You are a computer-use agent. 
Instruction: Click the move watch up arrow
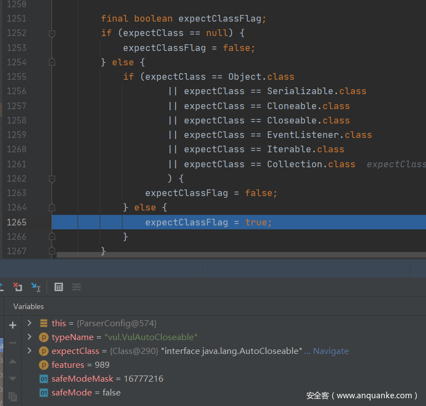pyautogui.click(x=13, y=361)
